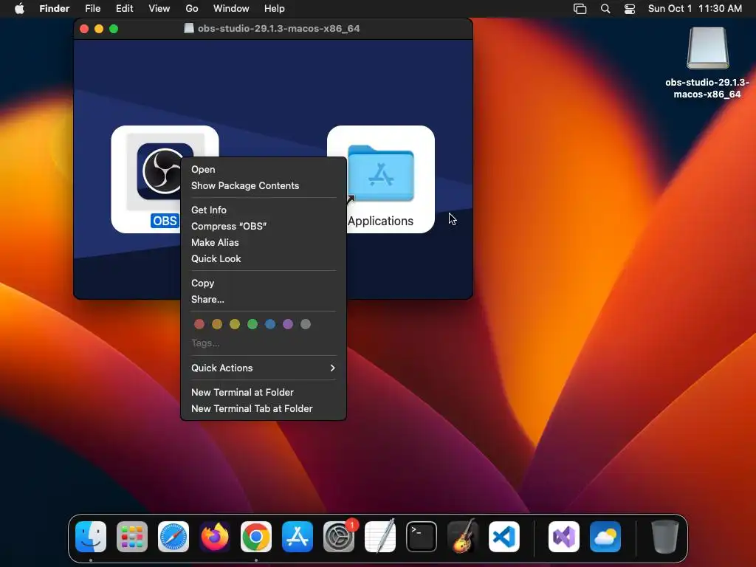Open the Edit menu
This screenshot has width=756, height=567.
click(124, 9)
